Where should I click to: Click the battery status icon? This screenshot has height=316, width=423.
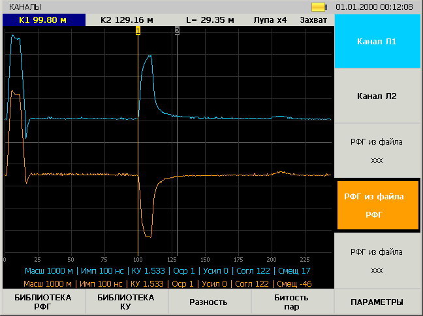[319, 7]
